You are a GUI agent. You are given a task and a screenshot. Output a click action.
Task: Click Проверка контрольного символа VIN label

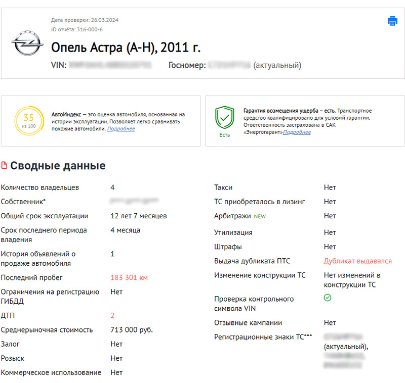point(254,304)
